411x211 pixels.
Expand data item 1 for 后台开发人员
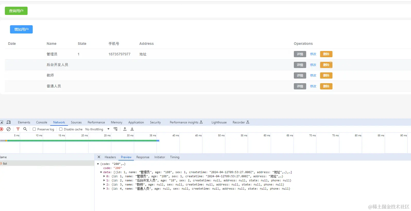tap(104, 180)
